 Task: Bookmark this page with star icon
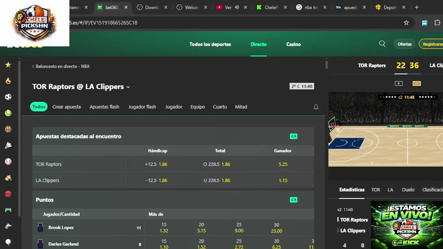coord(406,23)
